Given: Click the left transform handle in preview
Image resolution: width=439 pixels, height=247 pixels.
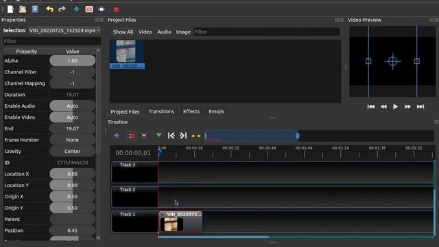Looking at the screenshot, I should click(368, 61).
